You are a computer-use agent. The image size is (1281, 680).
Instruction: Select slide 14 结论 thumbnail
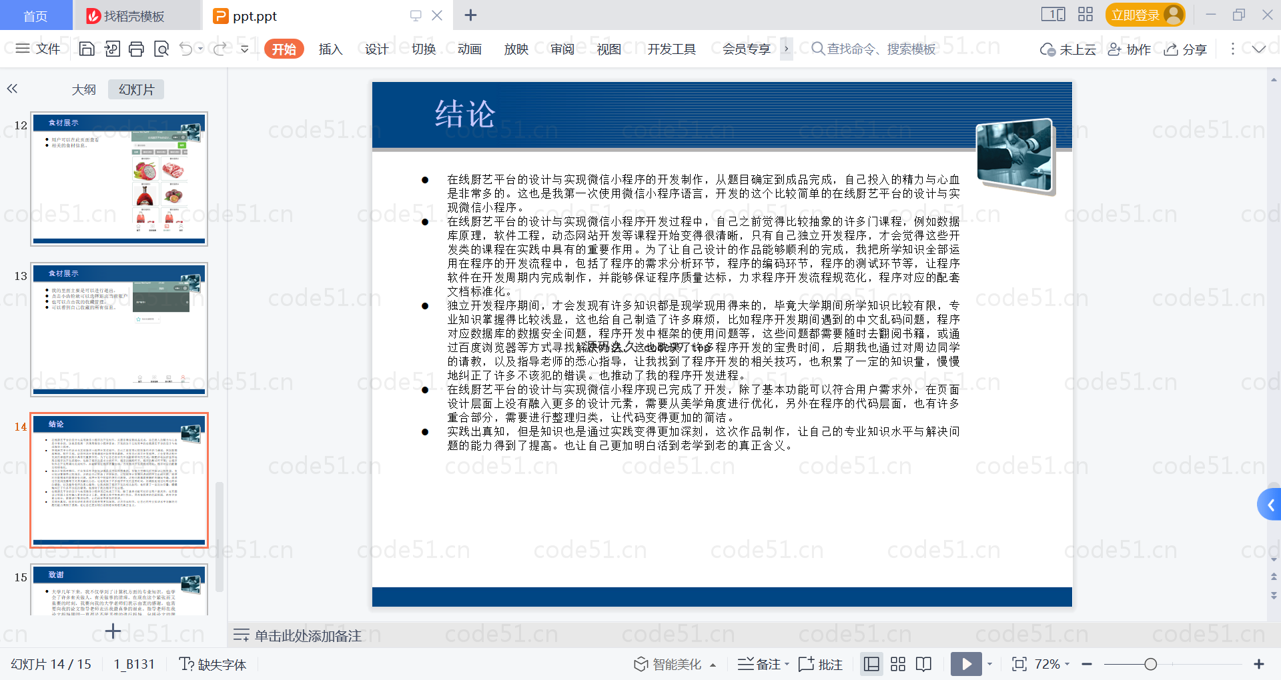(x=119, y=480)
